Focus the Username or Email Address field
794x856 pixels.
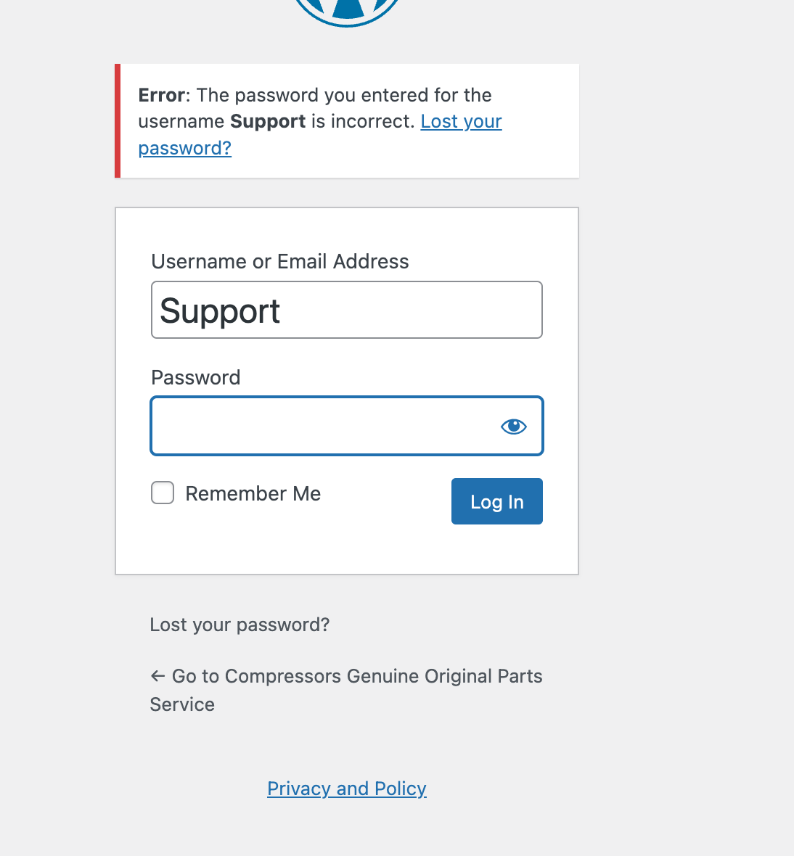point(347,310)
